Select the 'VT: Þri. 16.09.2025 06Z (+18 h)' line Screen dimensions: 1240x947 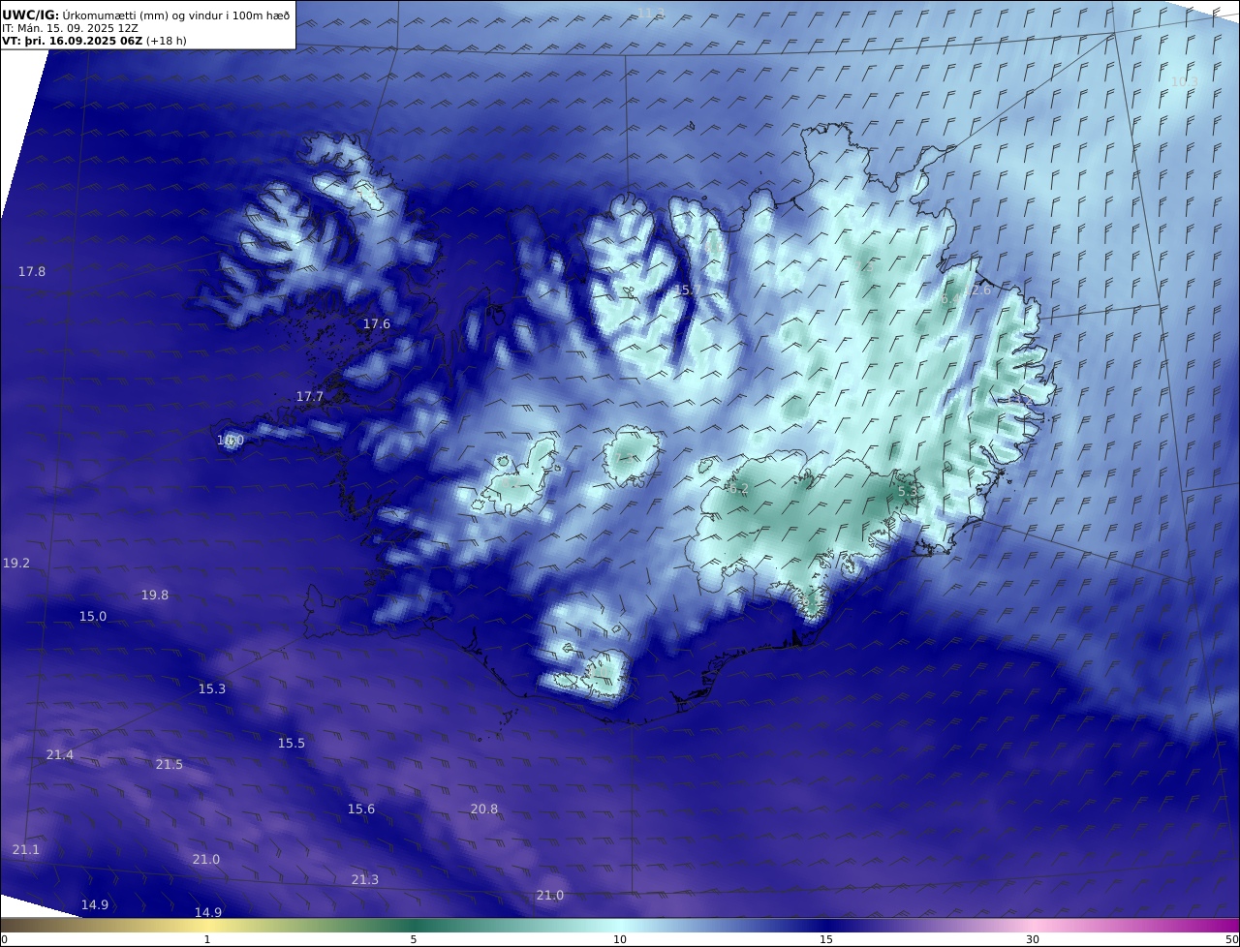pos(94,41)
